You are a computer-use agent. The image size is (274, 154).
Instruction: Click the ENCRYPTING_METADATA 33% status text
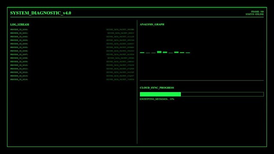click(157, 99)
